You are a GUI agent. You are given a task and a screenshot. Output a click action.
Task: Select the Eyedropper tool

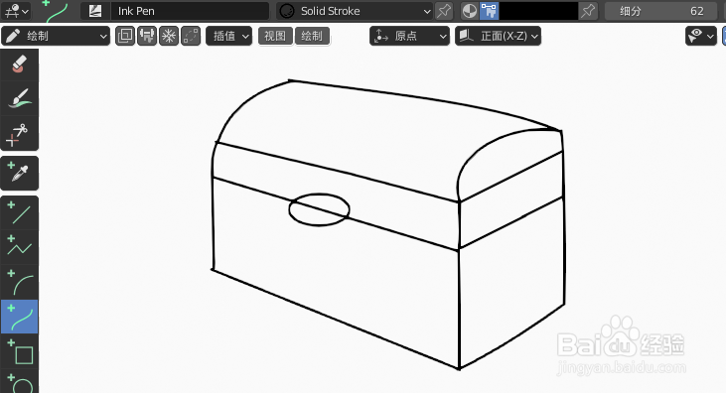coord(20,173)
